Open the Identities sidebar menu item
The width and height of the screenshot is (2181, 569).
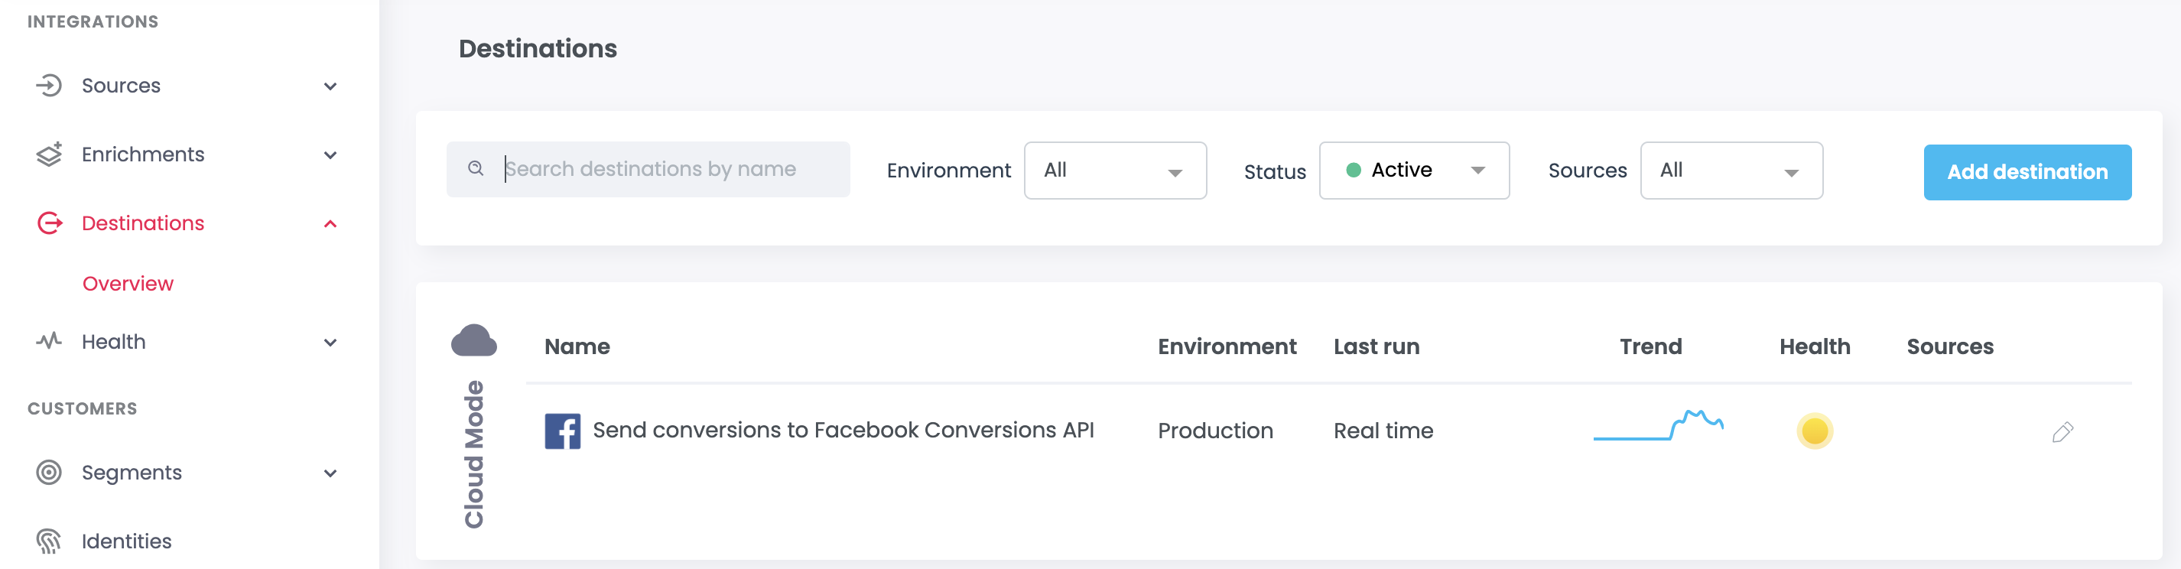coord(126,541)
